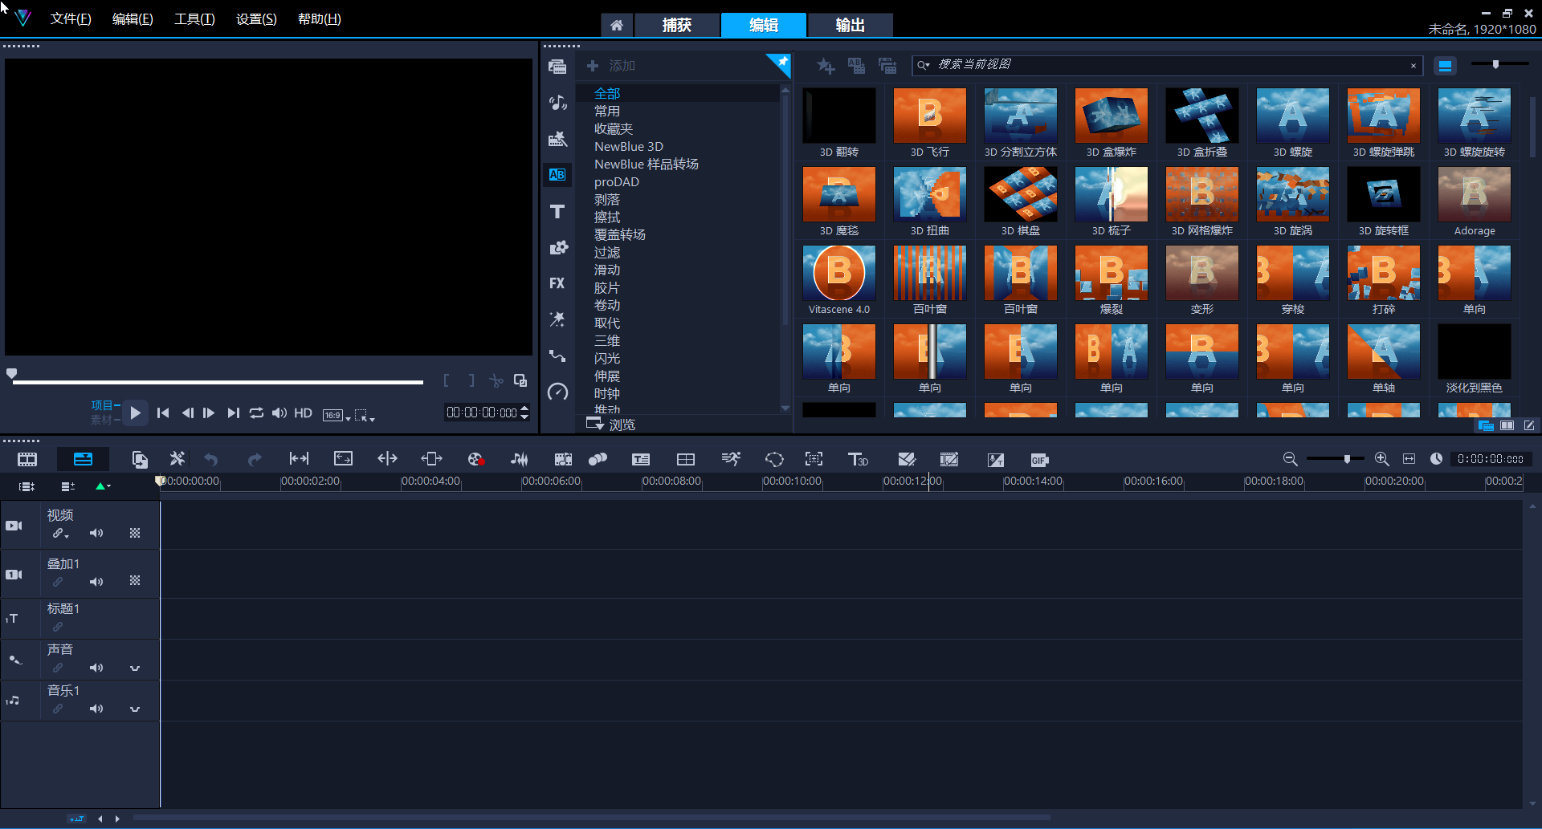
Task: Open the Template library panel icon
Action: pyautogui.click(x=557, y=139)
